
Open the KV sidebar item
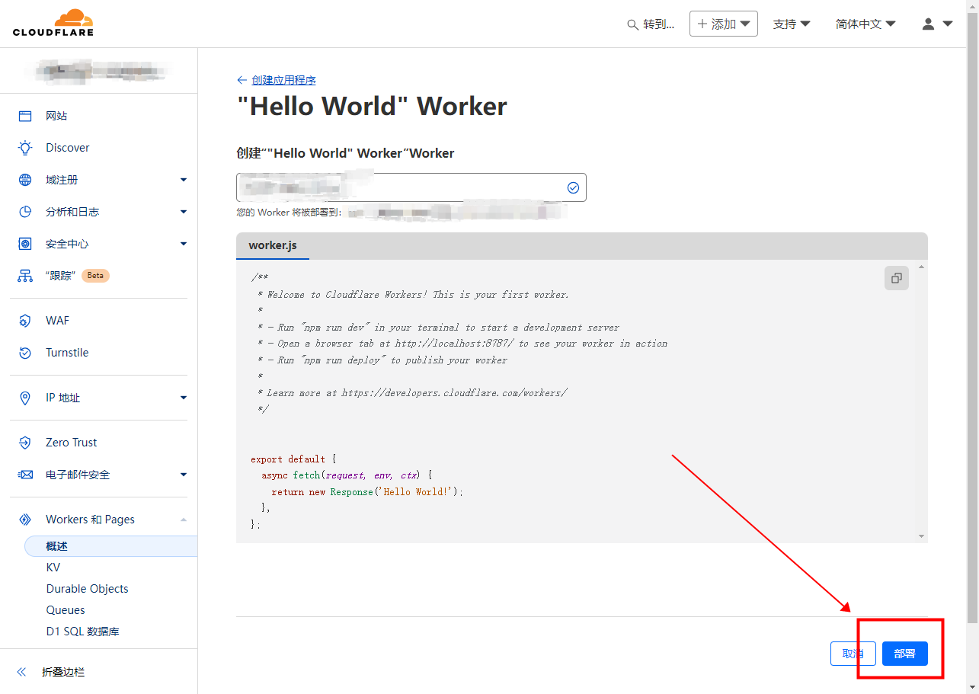[53, 568]
